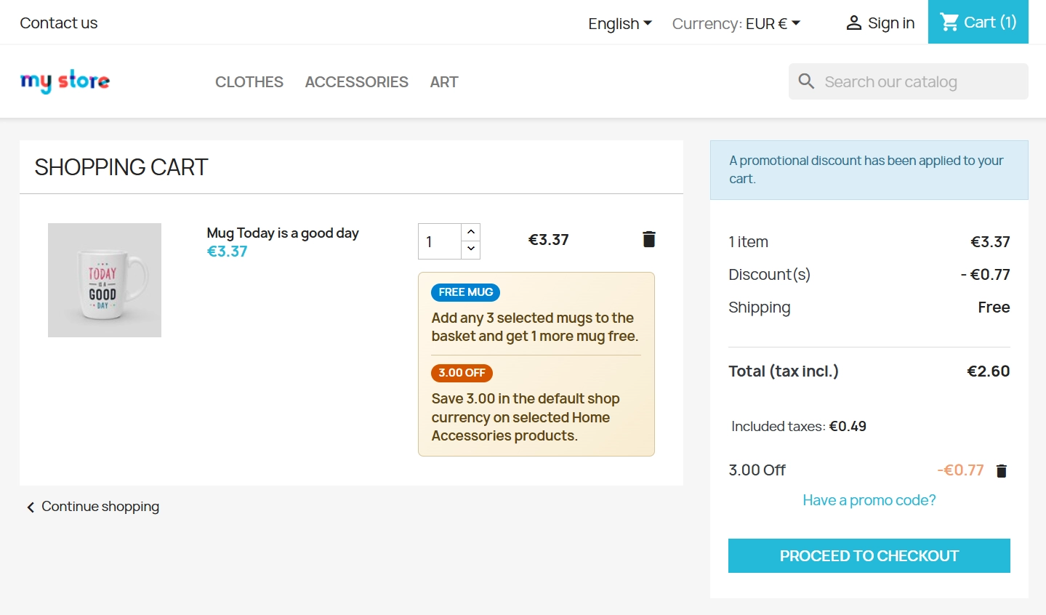Viewport: 1046px width, 615px height.
Task: Increase mug quantity with up arrow
Action: (470, 231)
